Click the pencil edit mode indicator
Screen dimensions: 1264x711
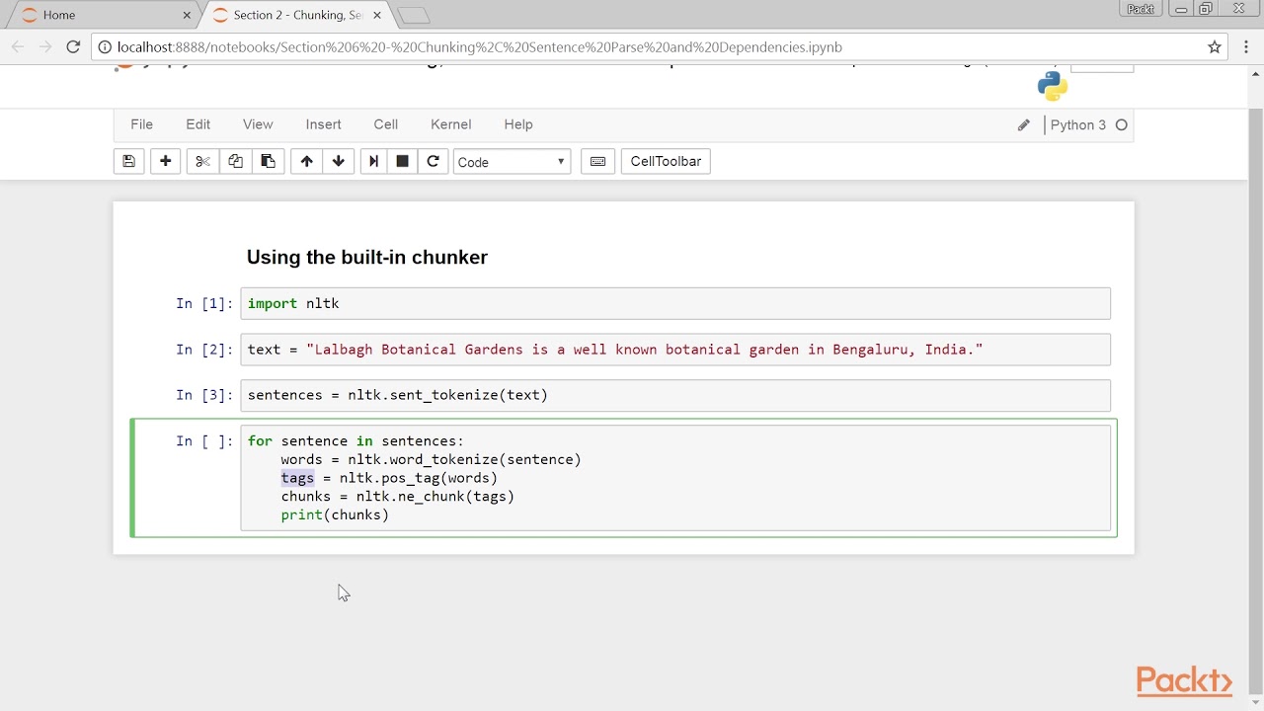coord(1024,124)
